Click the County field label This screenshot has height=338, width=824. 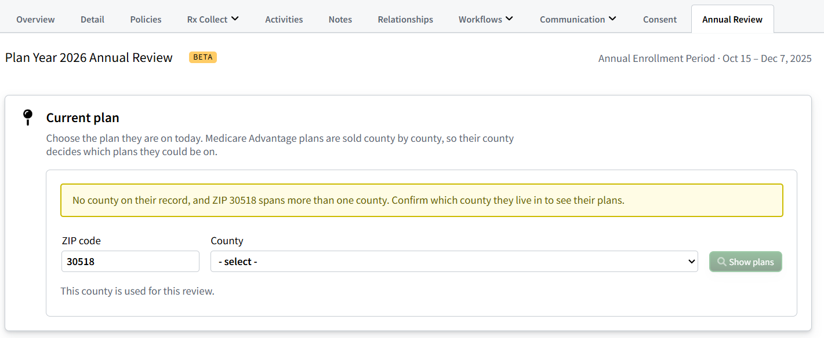pos(227,241)
